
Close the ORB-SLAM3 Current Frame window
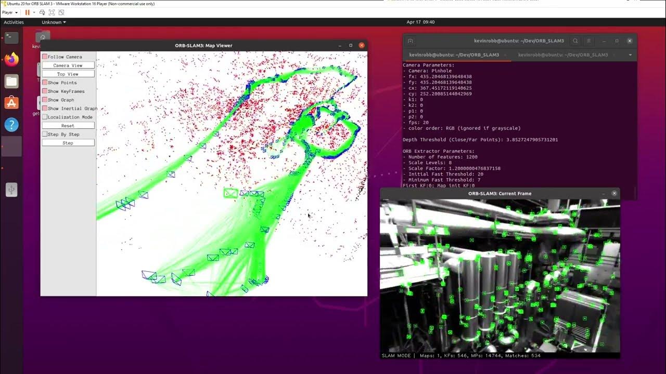point(614,193)
